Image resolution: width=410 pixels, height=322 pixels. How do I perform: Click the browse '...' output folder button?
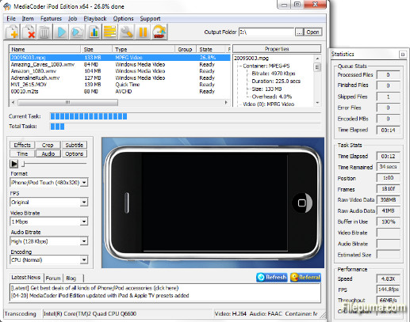tap(299, 32)
